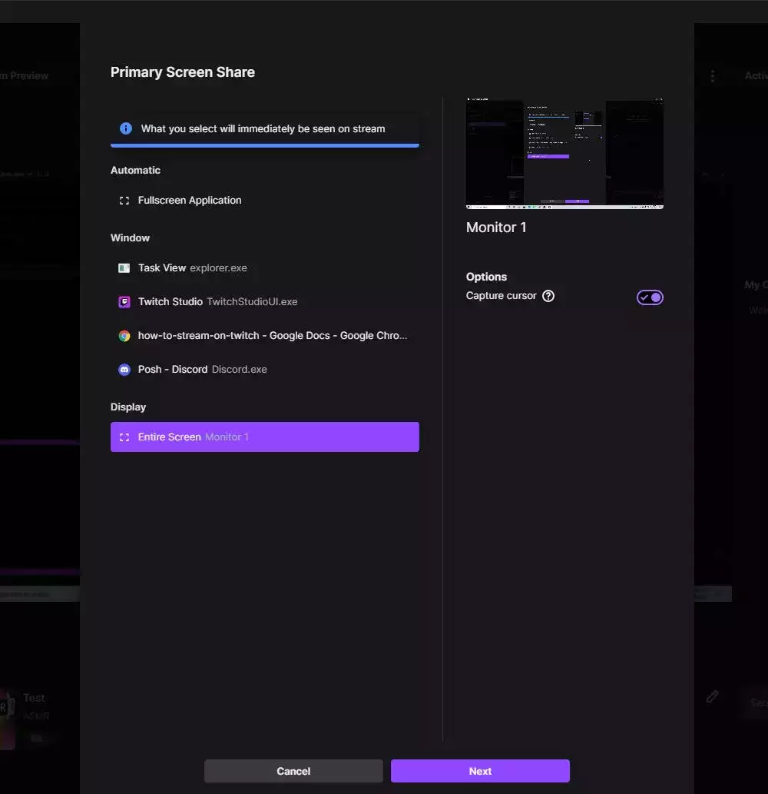Select Fullscreen Application capture option
Image resolution: width=768 pixels, height=794 pixels.
tap(265, 201)
